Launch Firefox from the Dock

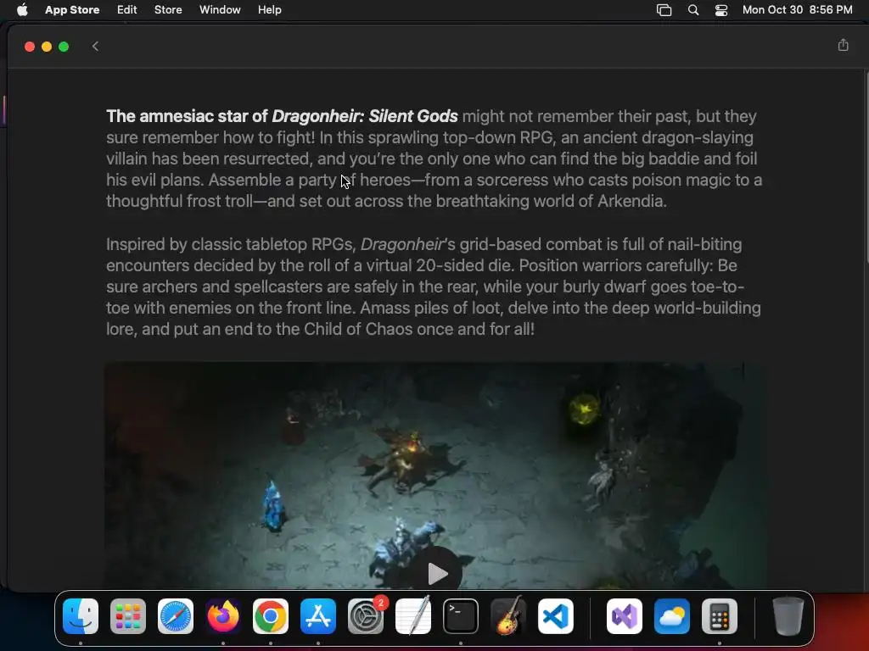coord(223,616)
